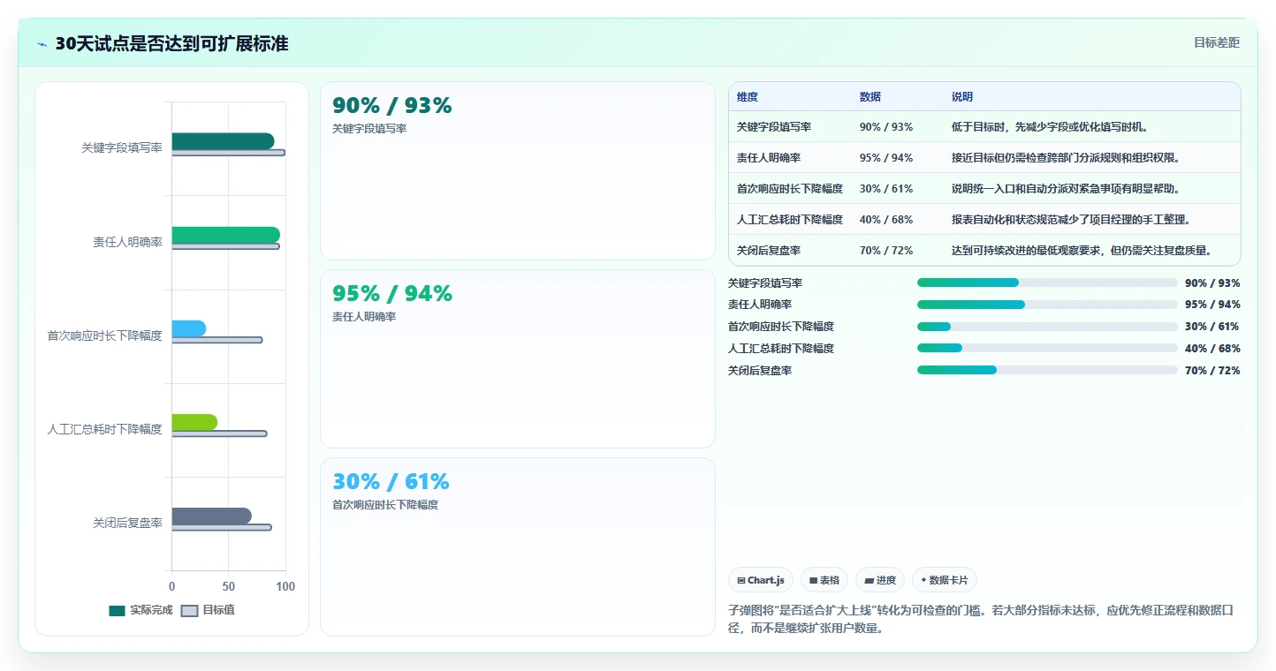The width and height of the screenshot is (1276, 671).
Task: Select the 进度 tag chip
Action: click(x=880, y=580)
